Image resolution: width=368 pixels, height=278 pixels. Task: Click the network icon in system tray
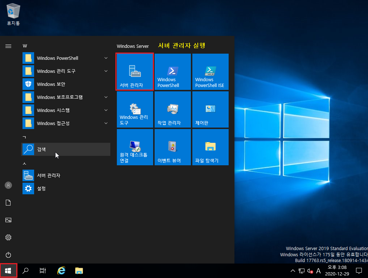point(301,271)
